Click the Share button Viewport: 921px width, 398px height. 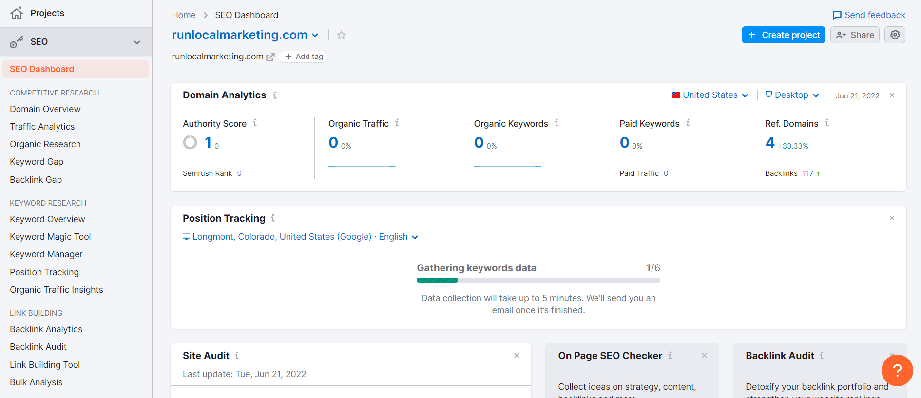tap(855, 35)
